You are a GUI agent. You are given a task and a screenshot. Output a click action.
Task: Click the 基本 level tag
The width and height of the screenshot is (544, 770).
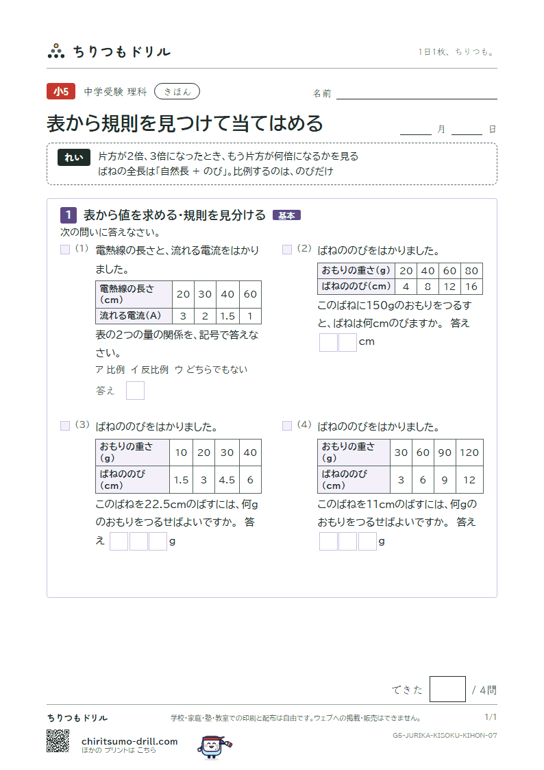pyautogui.click(x=286, y=215)
